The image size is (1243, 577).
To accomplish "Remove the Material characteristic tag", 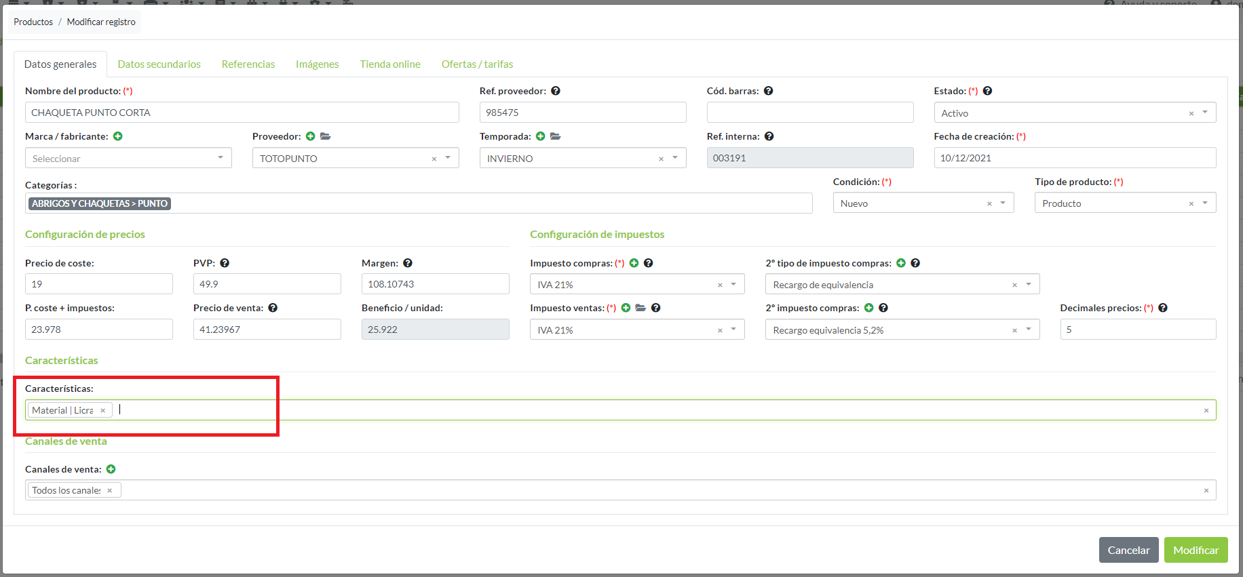I will tap(103, 411).
